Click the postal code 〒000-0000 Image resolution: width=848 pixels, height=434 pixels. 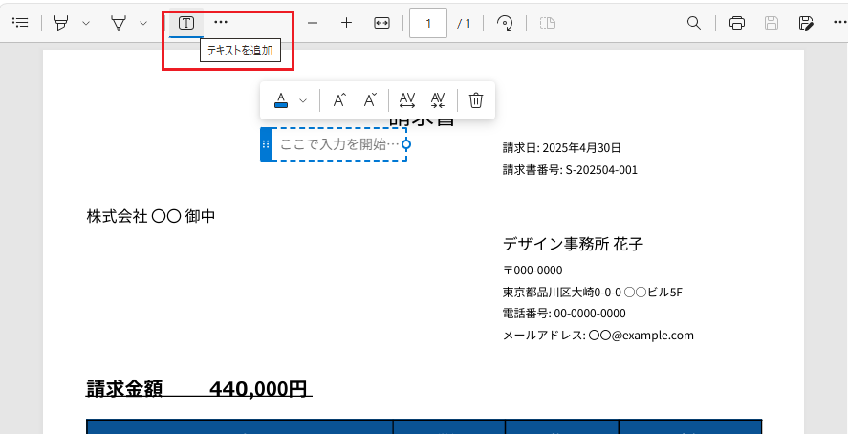click(x=533, y=271)
